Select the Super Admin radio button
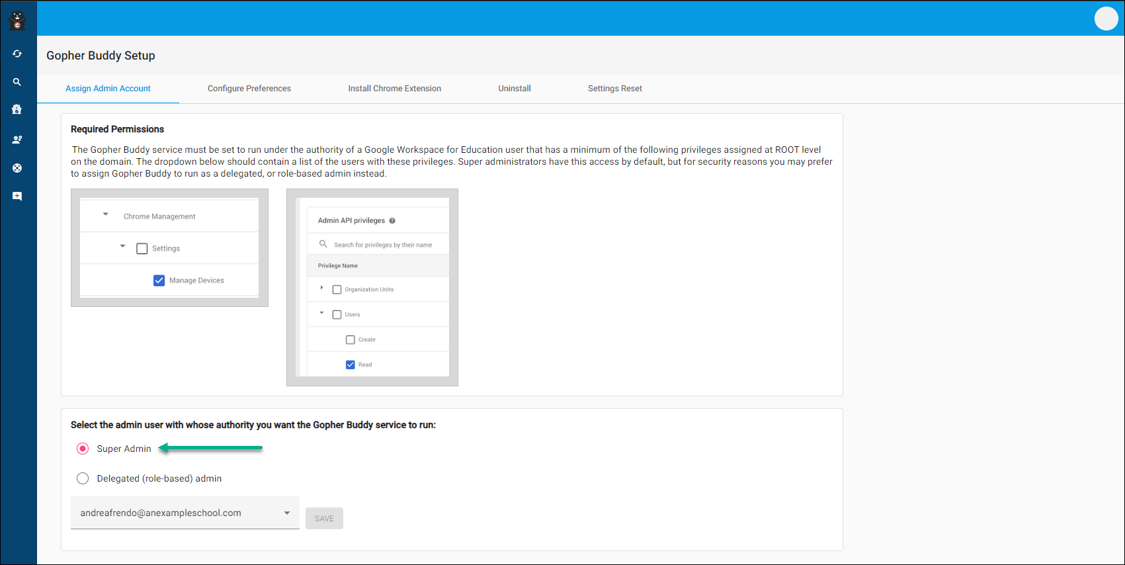This screenshot has width=1125, height=565. pos(83,449)
